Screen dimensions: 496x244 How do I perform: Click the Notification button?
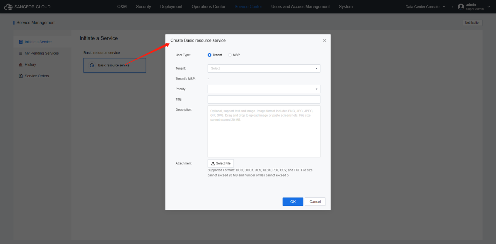[473, 23]
